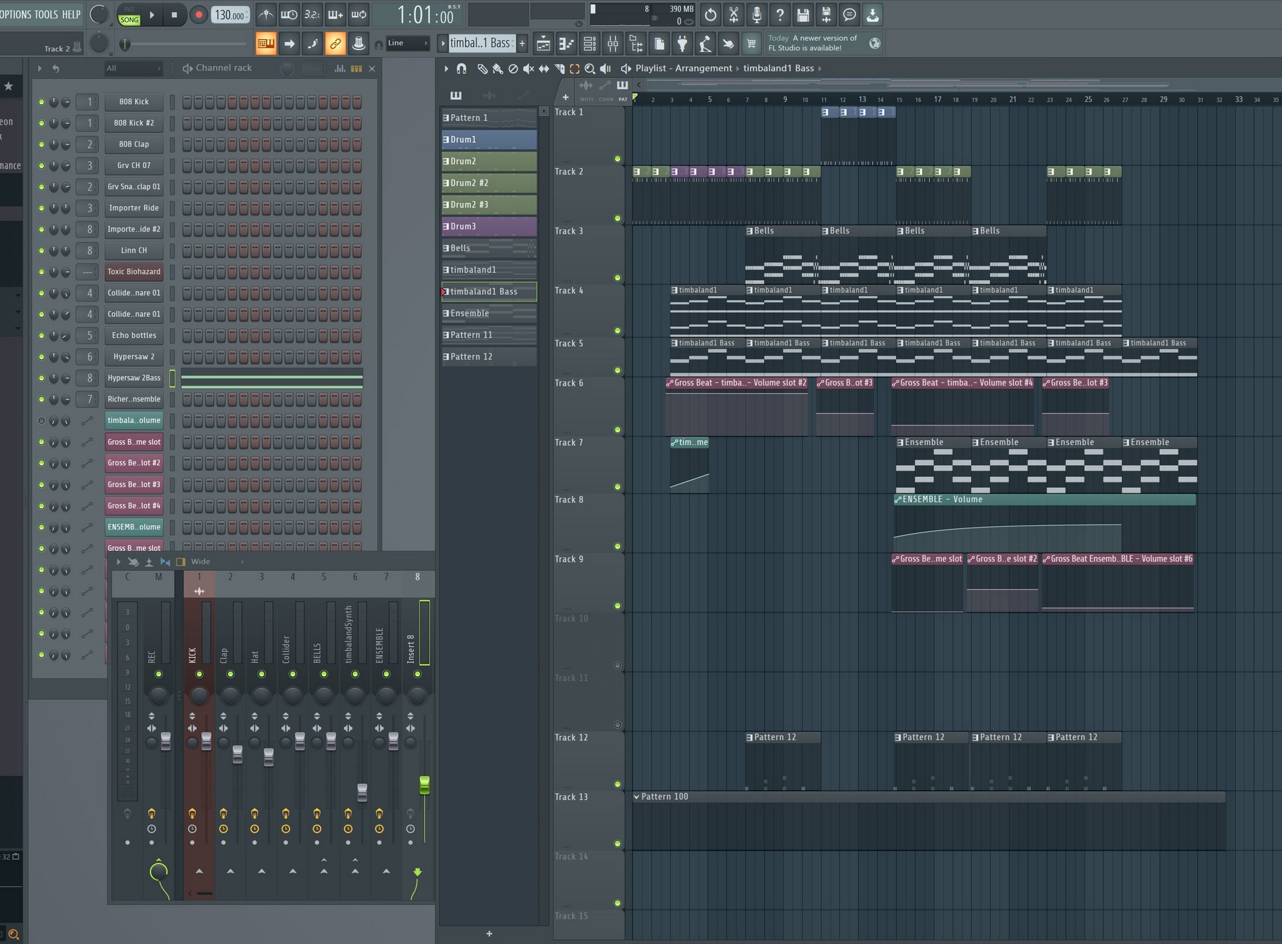Mute playlist Track 3
This screenshot has width=1282, height=944.
tap(617, 278)
